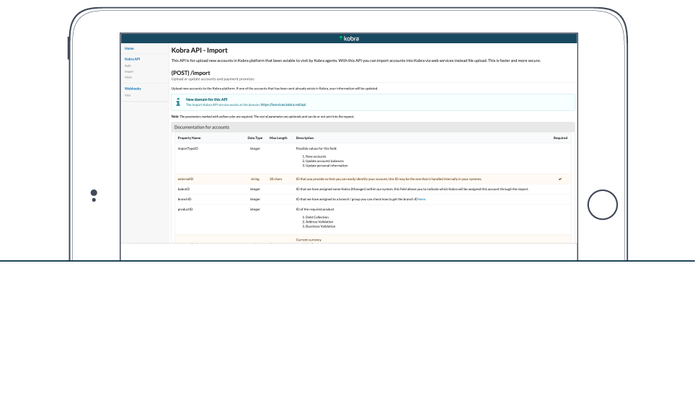
Task: Click the Required column header
Action: coord(560,138)
